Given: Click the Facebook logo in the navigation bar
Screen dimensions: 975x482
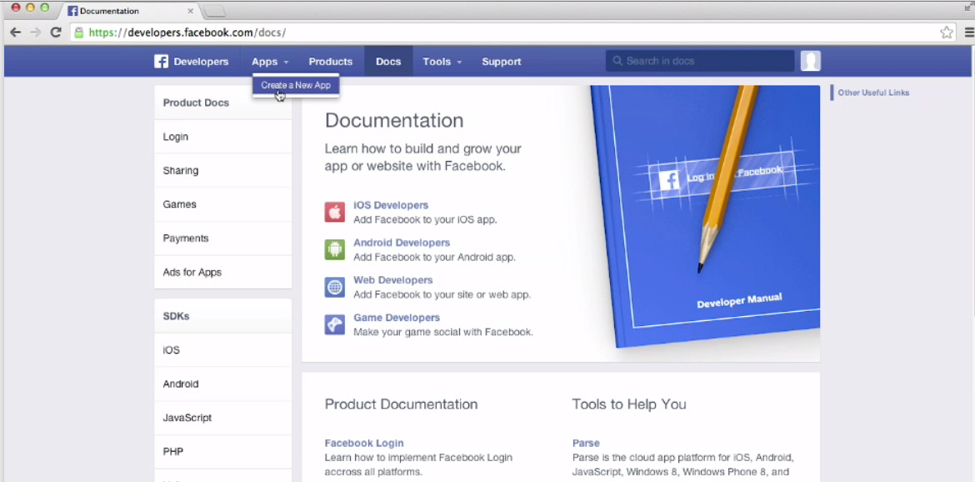Looking at the screenshot, I should pos(161,62).
